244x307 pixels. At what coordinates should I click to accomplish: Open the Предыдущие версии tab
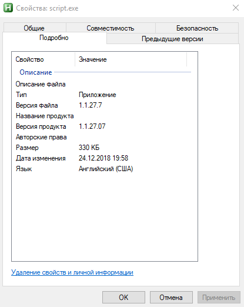(x=172, y=39)
